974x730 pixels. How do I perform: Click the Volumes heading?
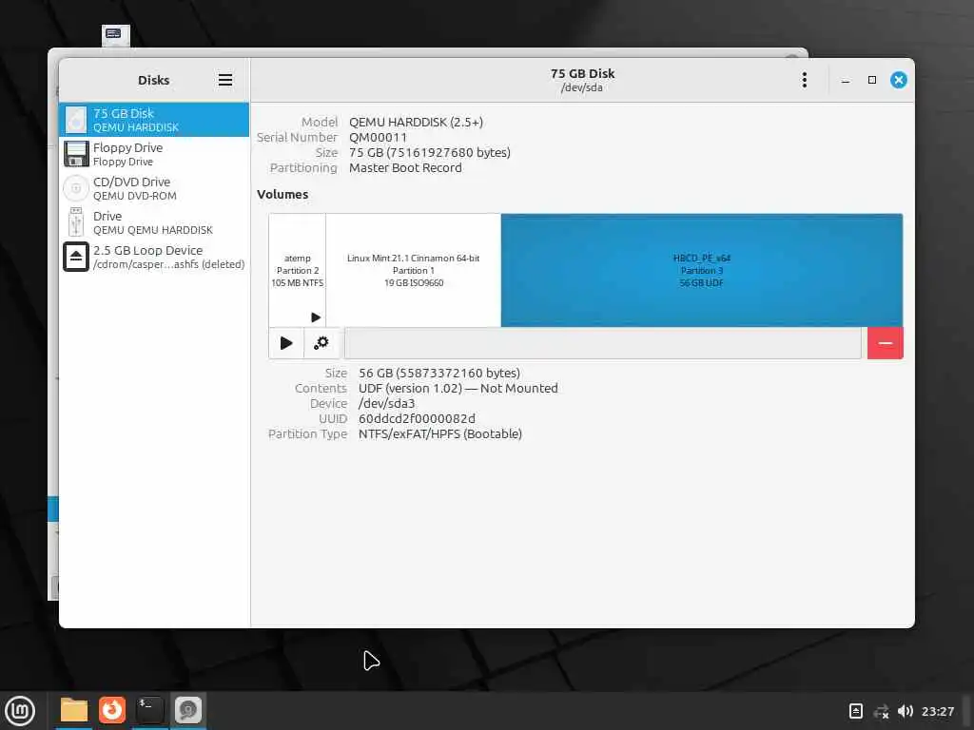pyautogui.click(x=282, y=194)
